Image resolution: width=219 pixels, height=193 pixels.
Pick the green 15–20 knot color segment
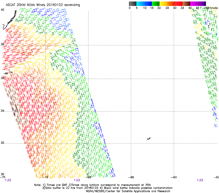[x=156, y=4]
